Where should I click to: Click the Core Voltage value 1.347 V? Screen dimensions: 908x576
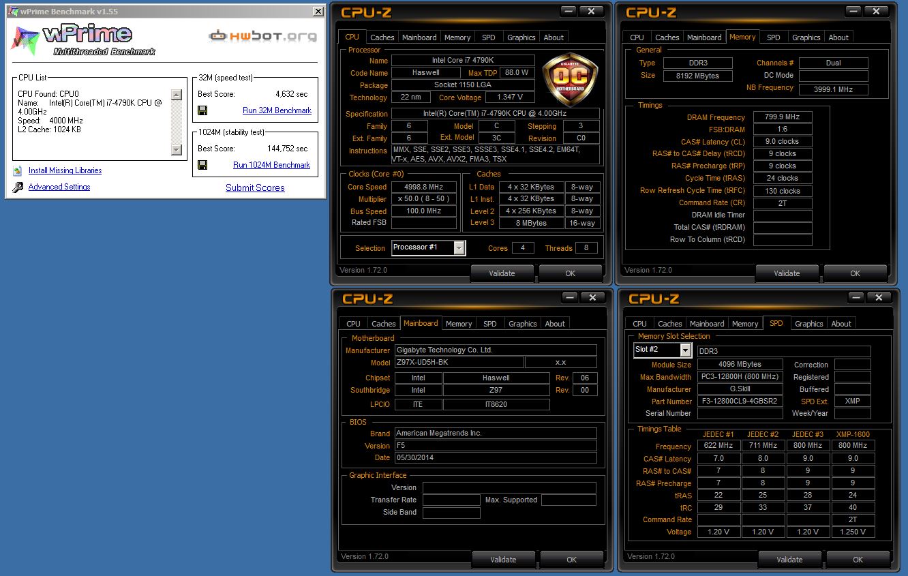511,97
